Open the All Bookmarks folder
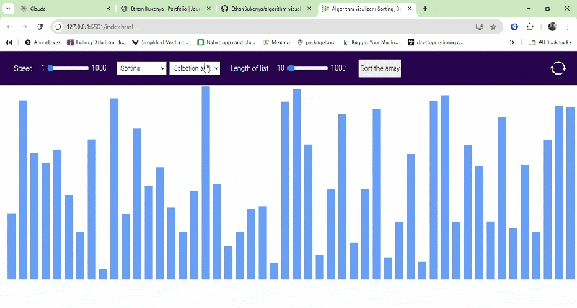The image size is (577, 308). click(545, 42)
